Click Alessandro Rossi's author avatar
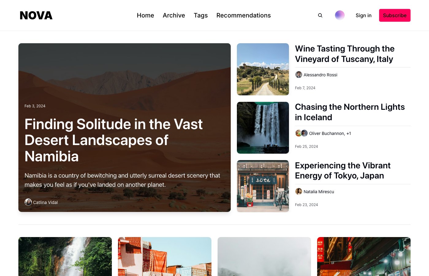This screenshot has height=276, width=429. pyautogui.click(x=298, y=75)
